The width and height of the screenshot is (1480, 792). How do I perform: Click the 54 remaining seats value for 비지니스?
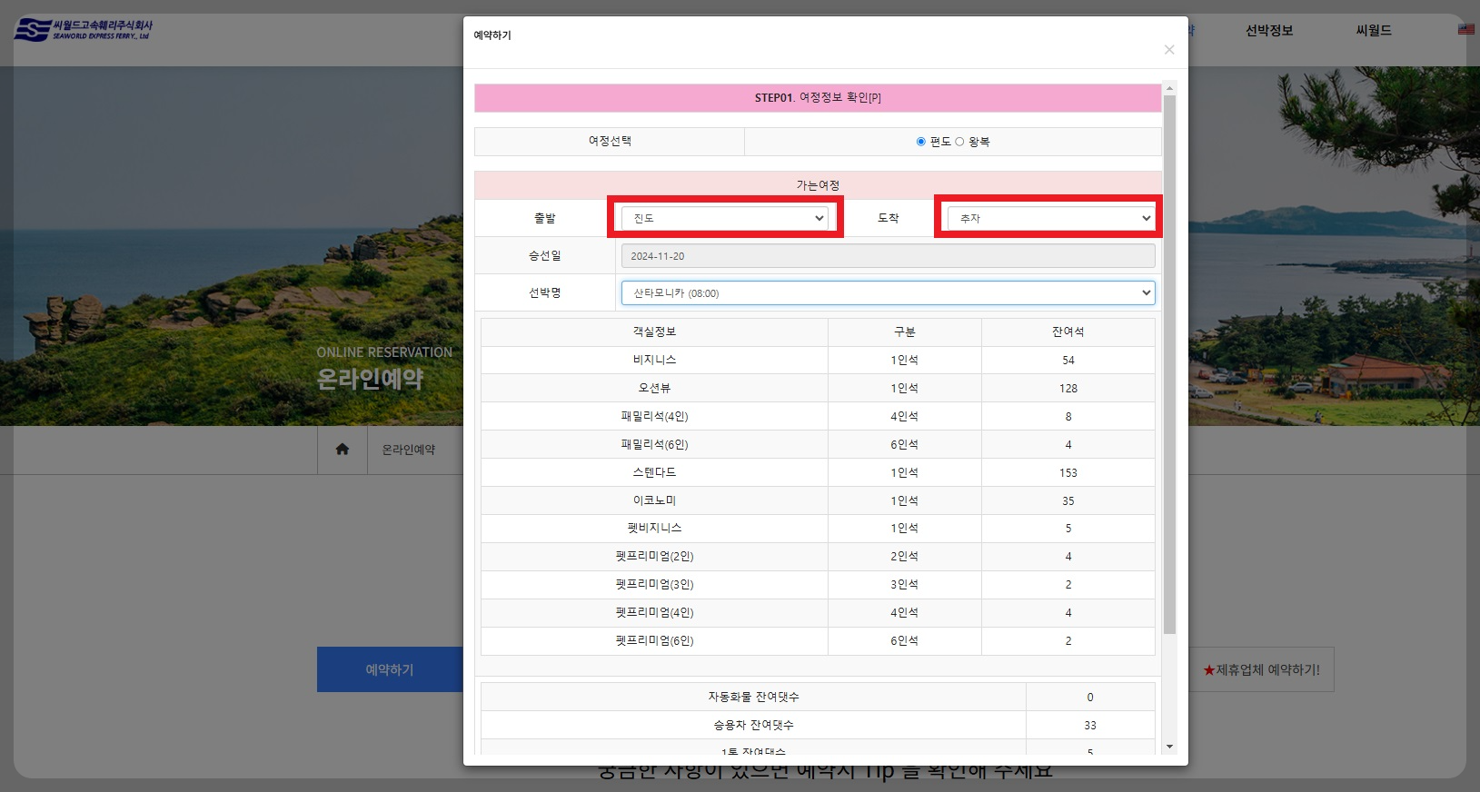(x=1068, y=360)
